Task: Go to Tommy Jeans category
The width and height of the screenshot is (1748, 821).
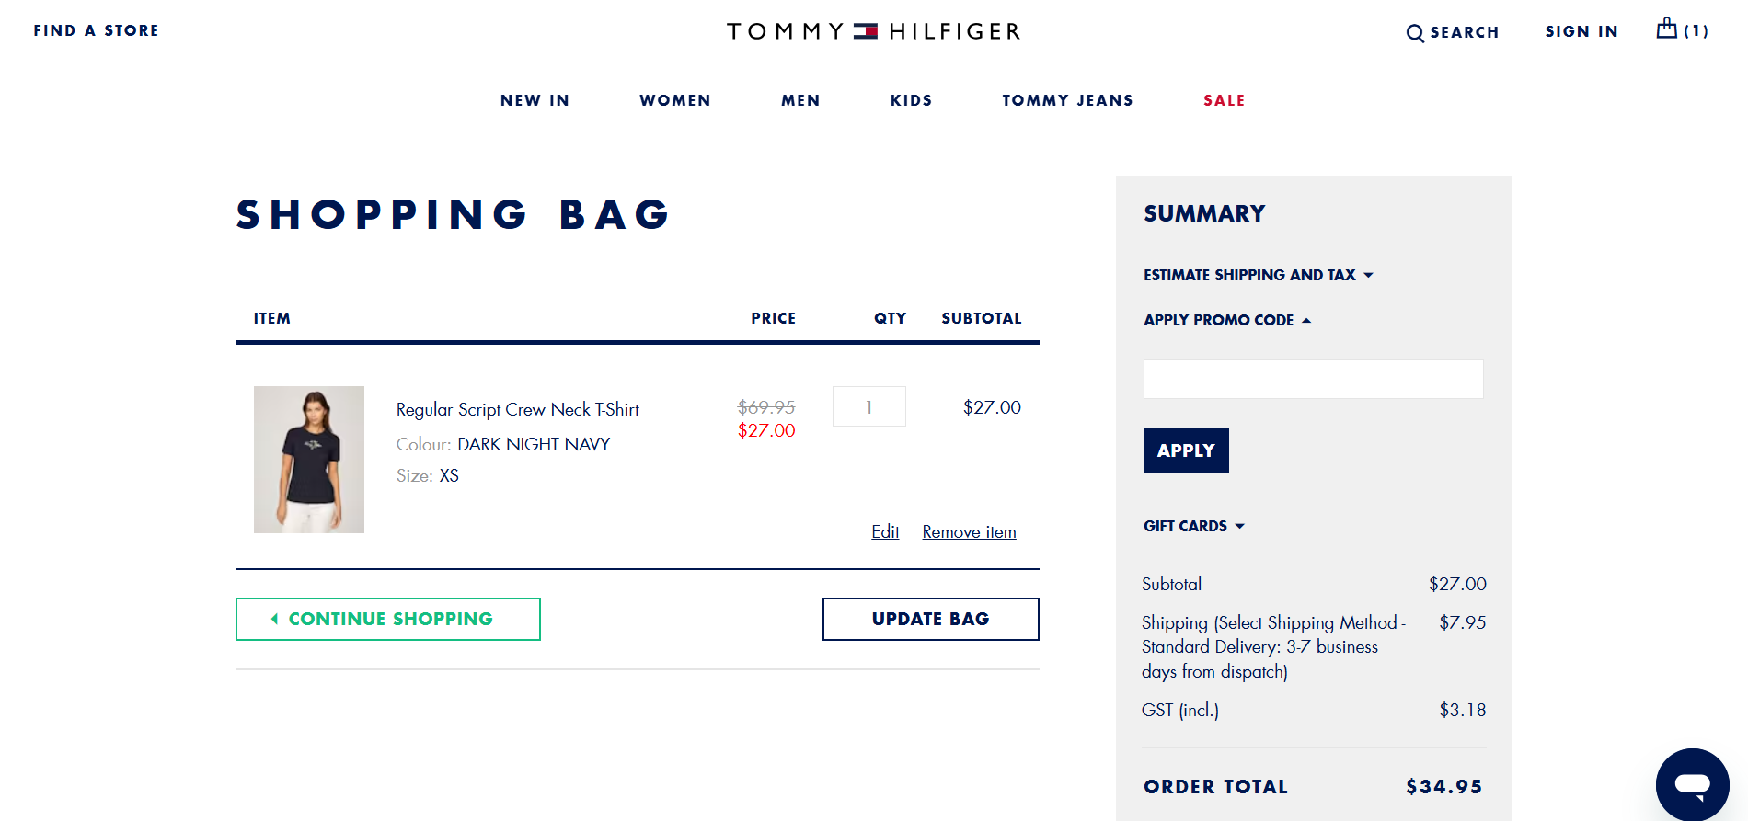Action: point(1067,100)
